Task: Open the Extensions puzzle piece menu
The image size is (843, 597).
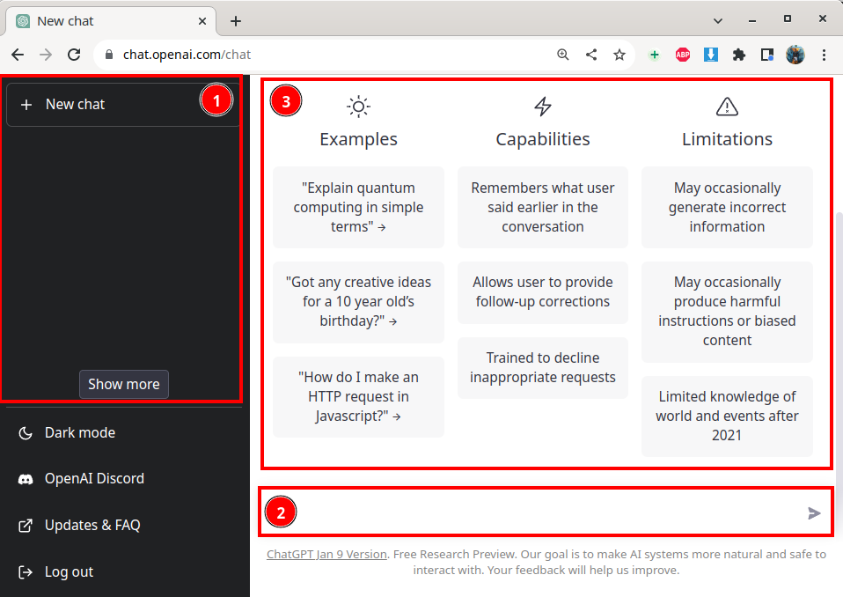Action: coord(739,55)
